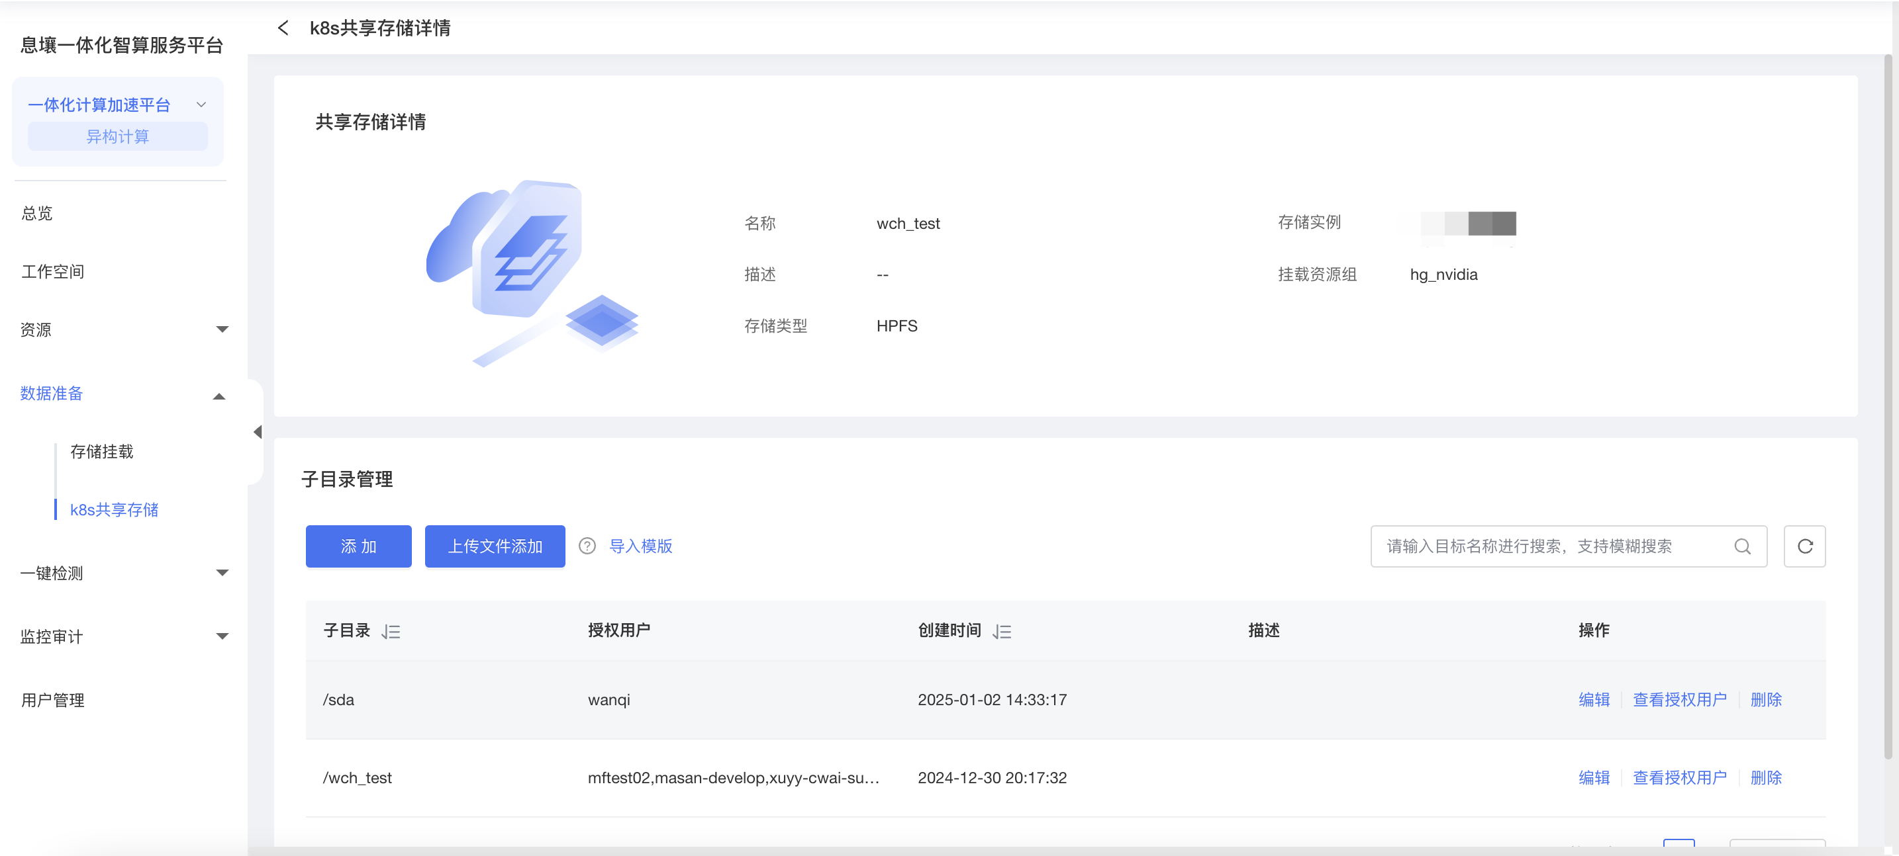Collapse the sidebar using the handle arrow
The image size is (1899, 856).
coord(258,432)
